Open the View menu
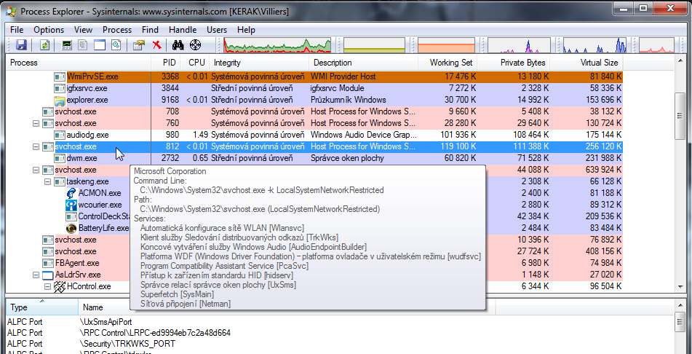 [x=83, y=30]
